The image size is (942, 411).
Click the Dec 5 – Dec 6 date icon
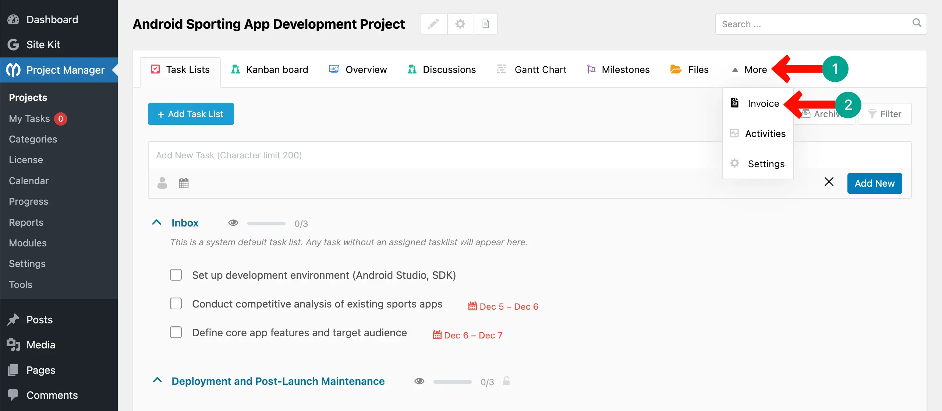472,306
